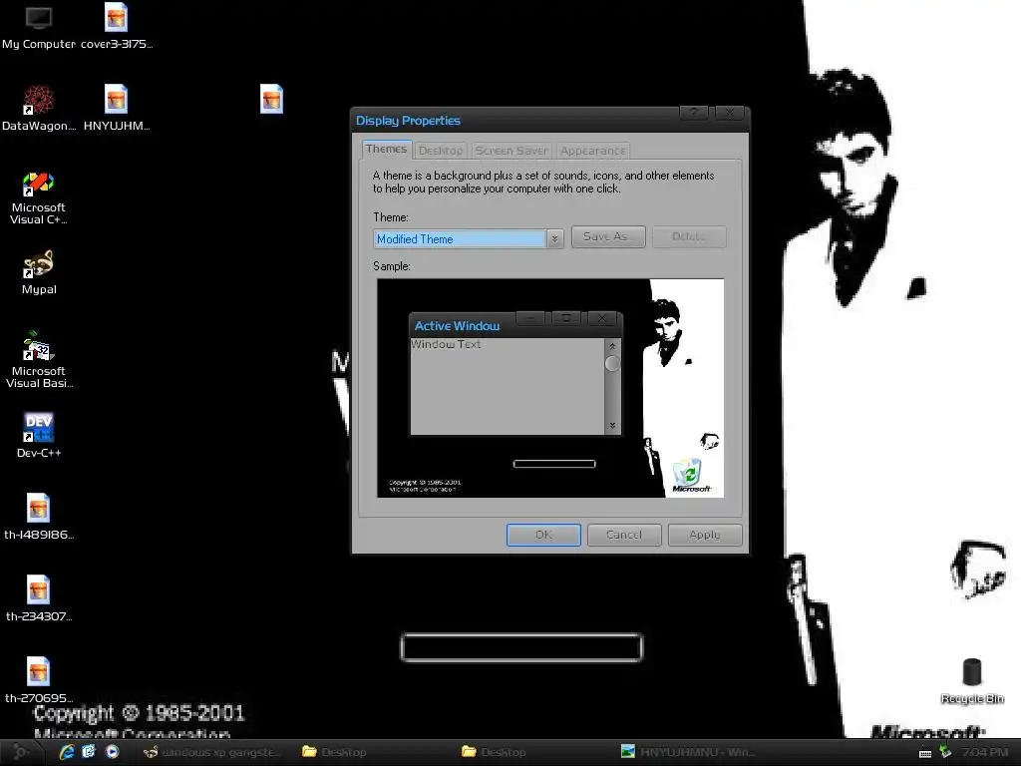Select the Mypal browser shortcut
Viewport: 1021px width, 766px height.
point(39,272)
